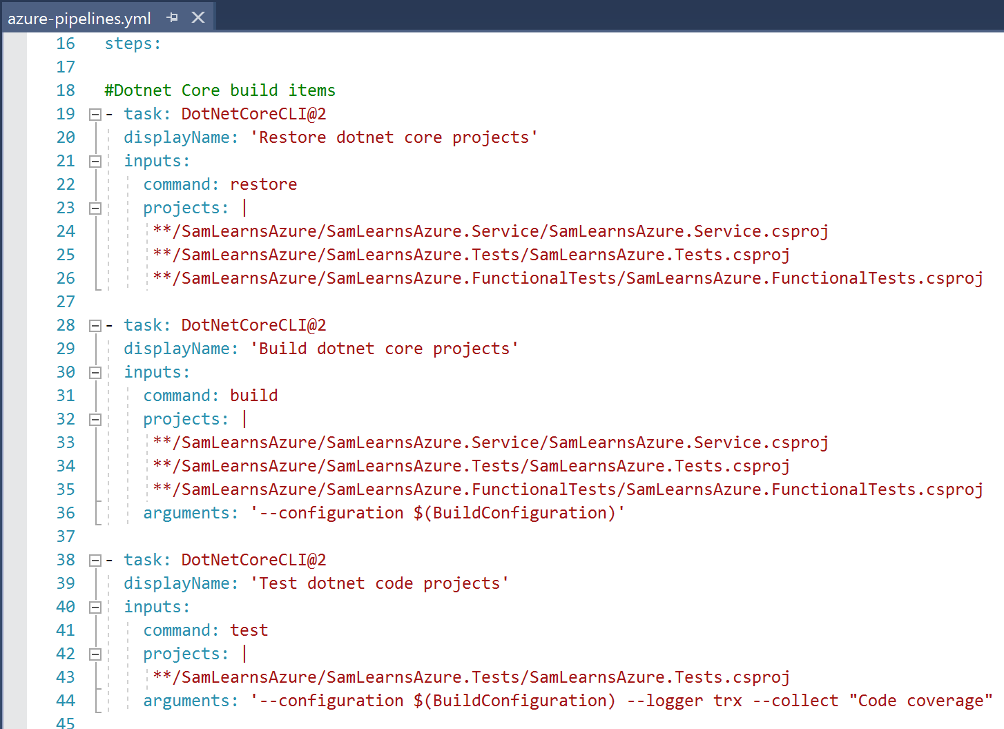Click the 'Restore dotnet core projects' display name
The height and width of the screenshot is (729, 1004).
point(394,138)
